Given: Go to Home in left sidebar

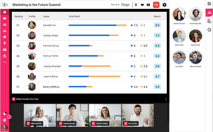Looking at the screenshot, I should (x=5, y=12).
